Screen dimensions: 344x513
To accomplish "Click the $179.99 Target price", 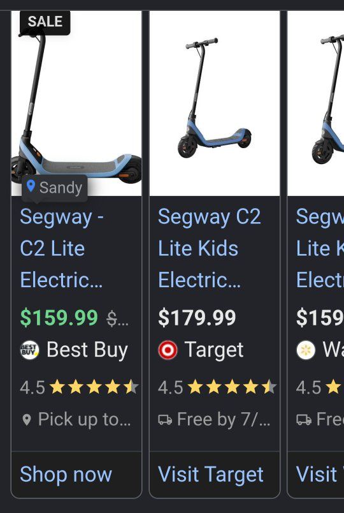I will pos(197,318).
